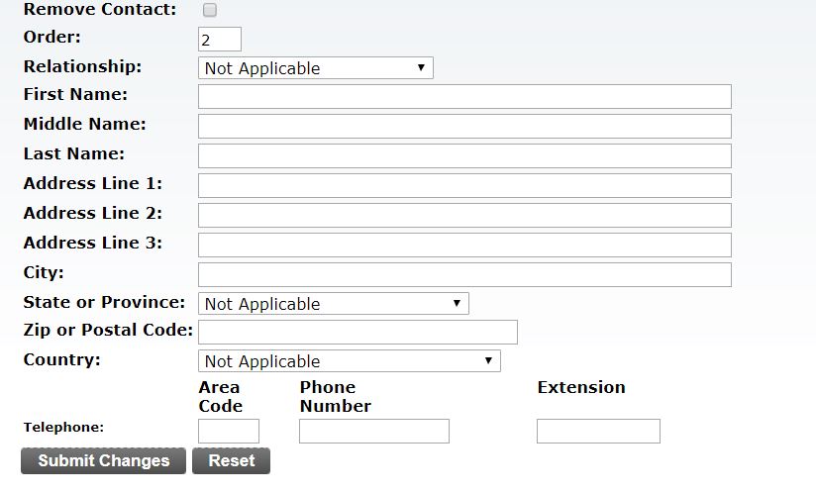The height and width of the screenshot is (494, 816).
Task: Click into Address Line 1 field
Action: click(x=464, y=185)
